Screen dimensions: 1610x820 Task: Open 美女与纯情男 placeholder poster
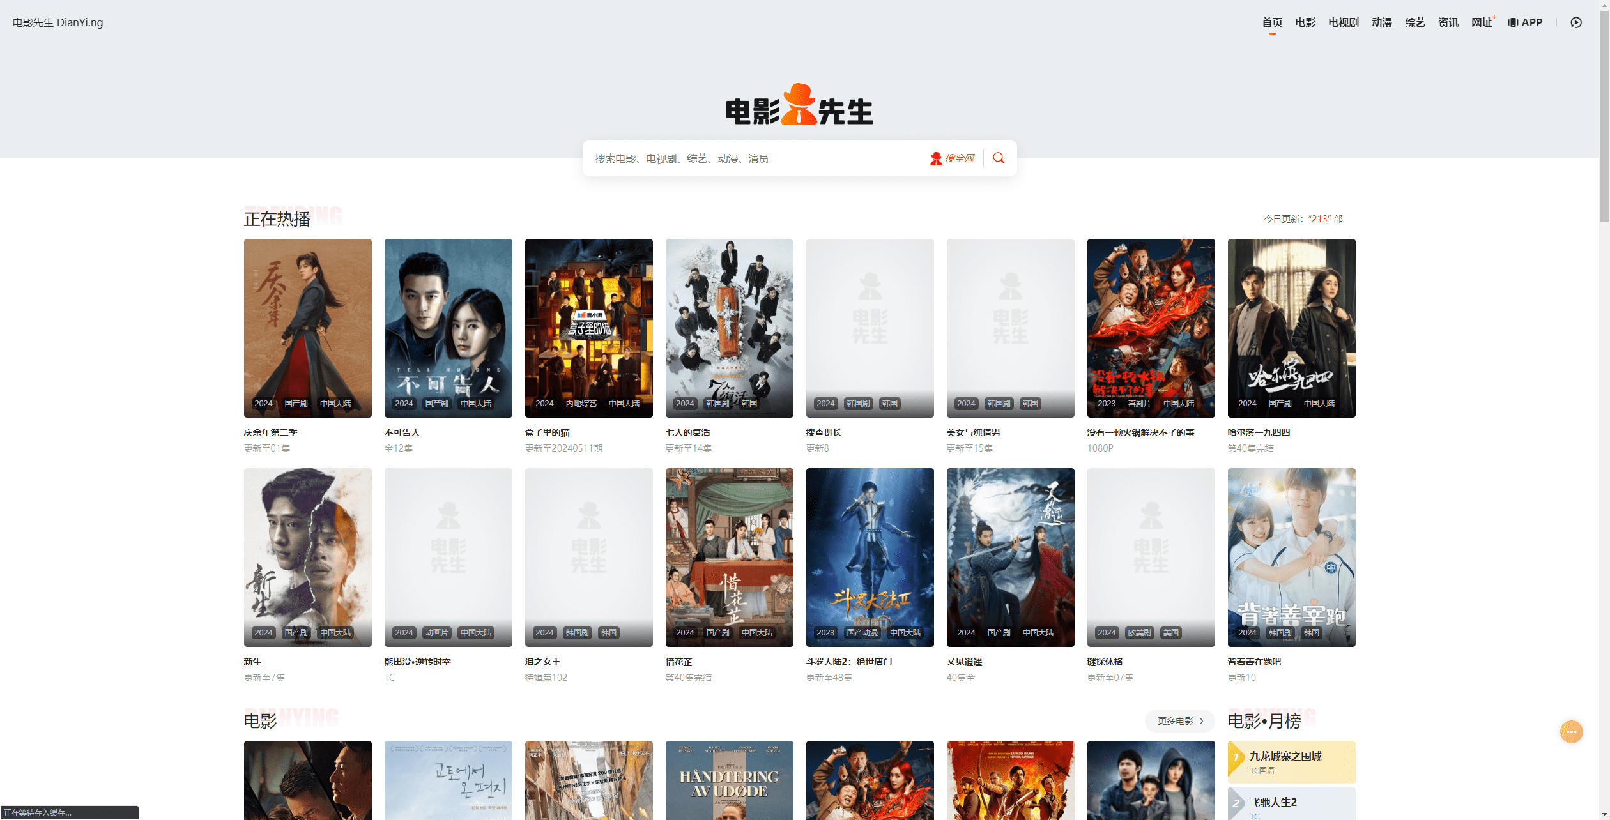(x=1010, y=328)
